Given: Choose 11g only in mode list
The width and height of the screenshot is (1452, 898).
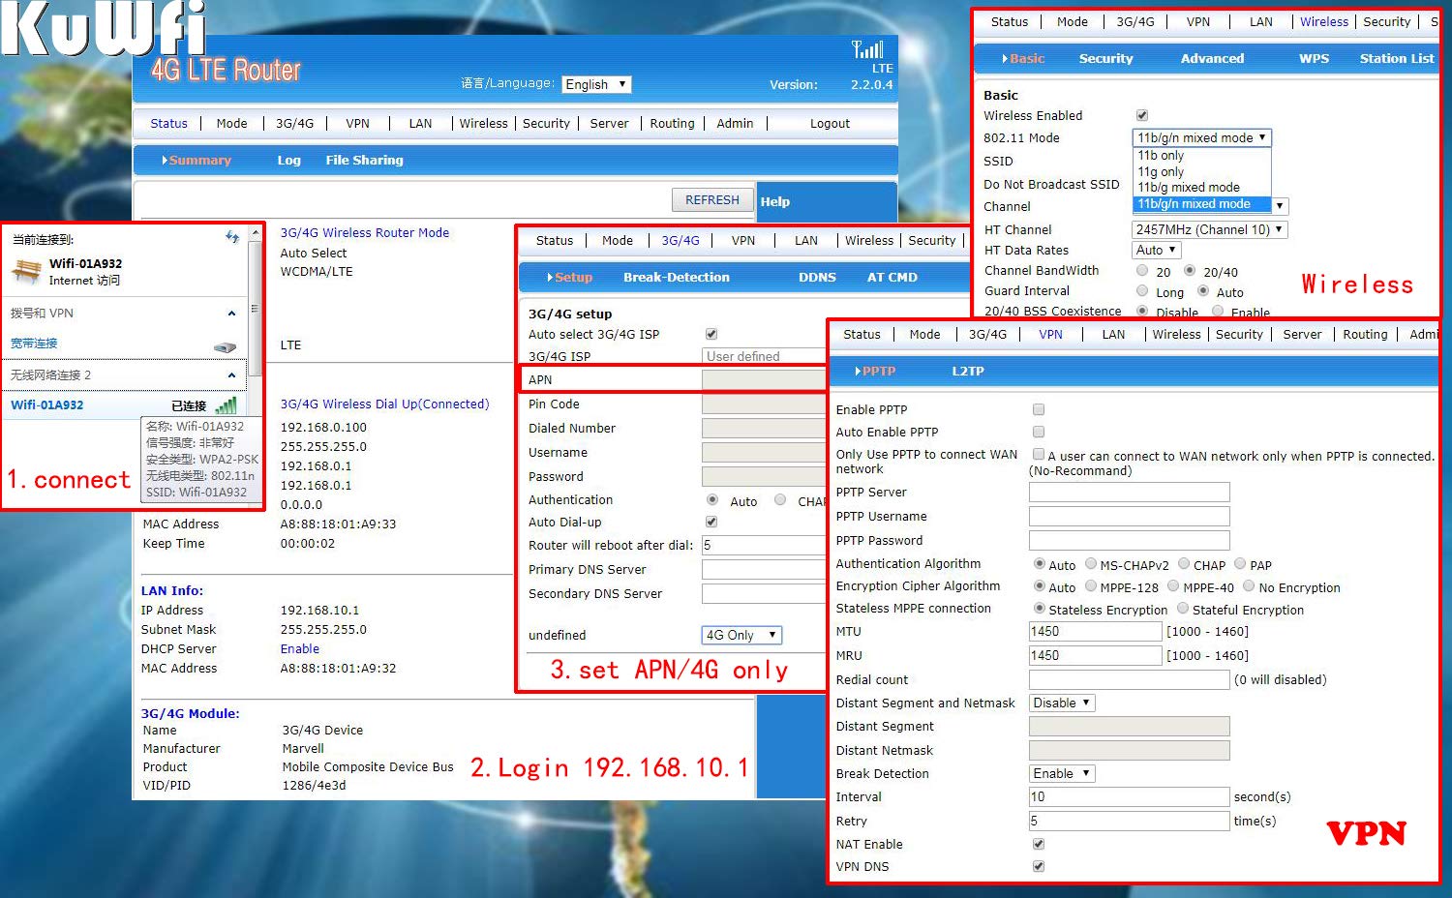Looking at the screenshot, I should click(1161, 171).
